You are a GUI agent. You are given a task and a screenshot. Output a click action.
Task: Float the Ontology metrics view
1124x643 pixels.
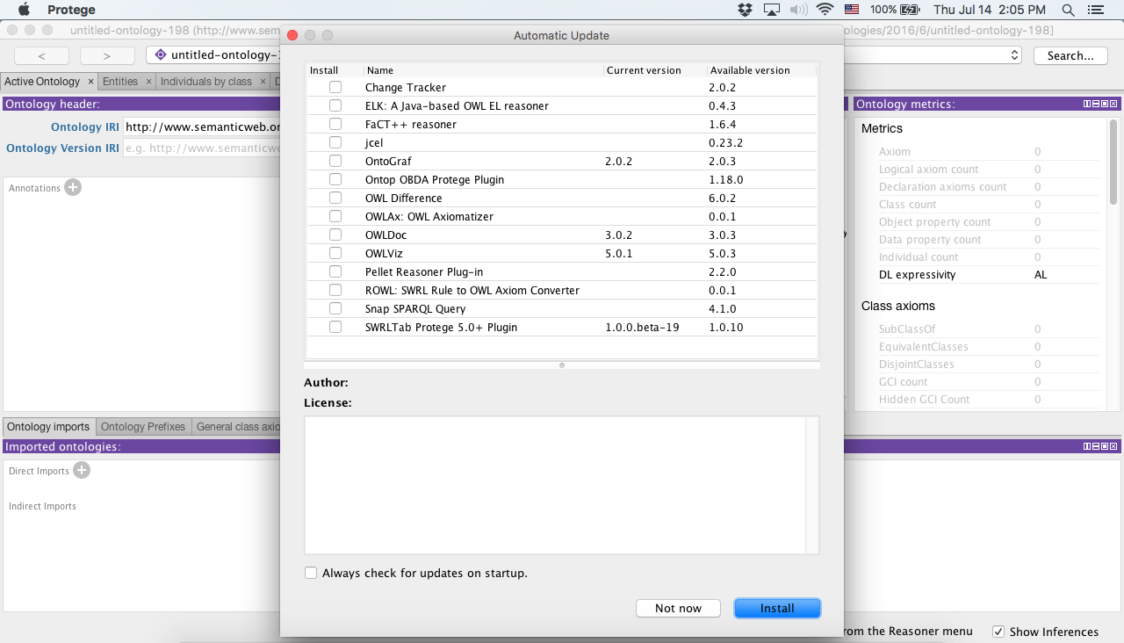pyautogui.click(x=1105, y=104)
